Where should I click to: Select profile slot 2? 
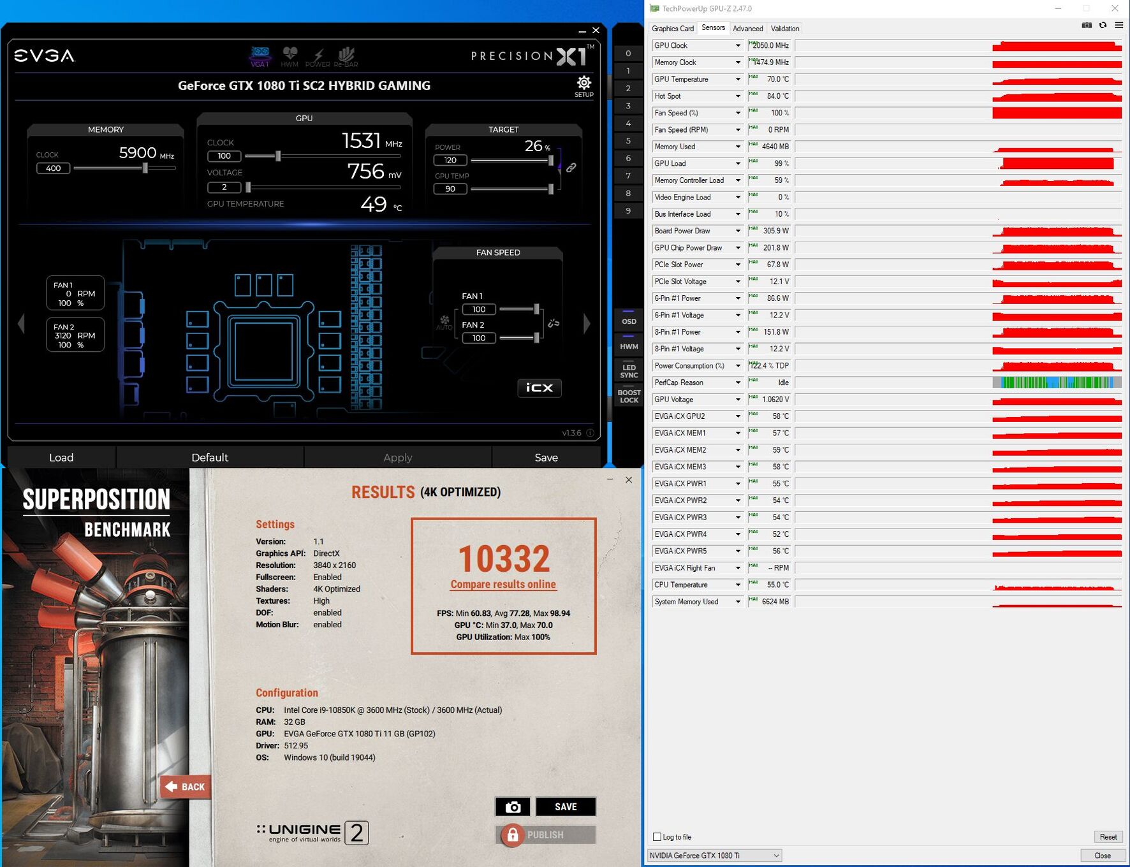point(628,89)
